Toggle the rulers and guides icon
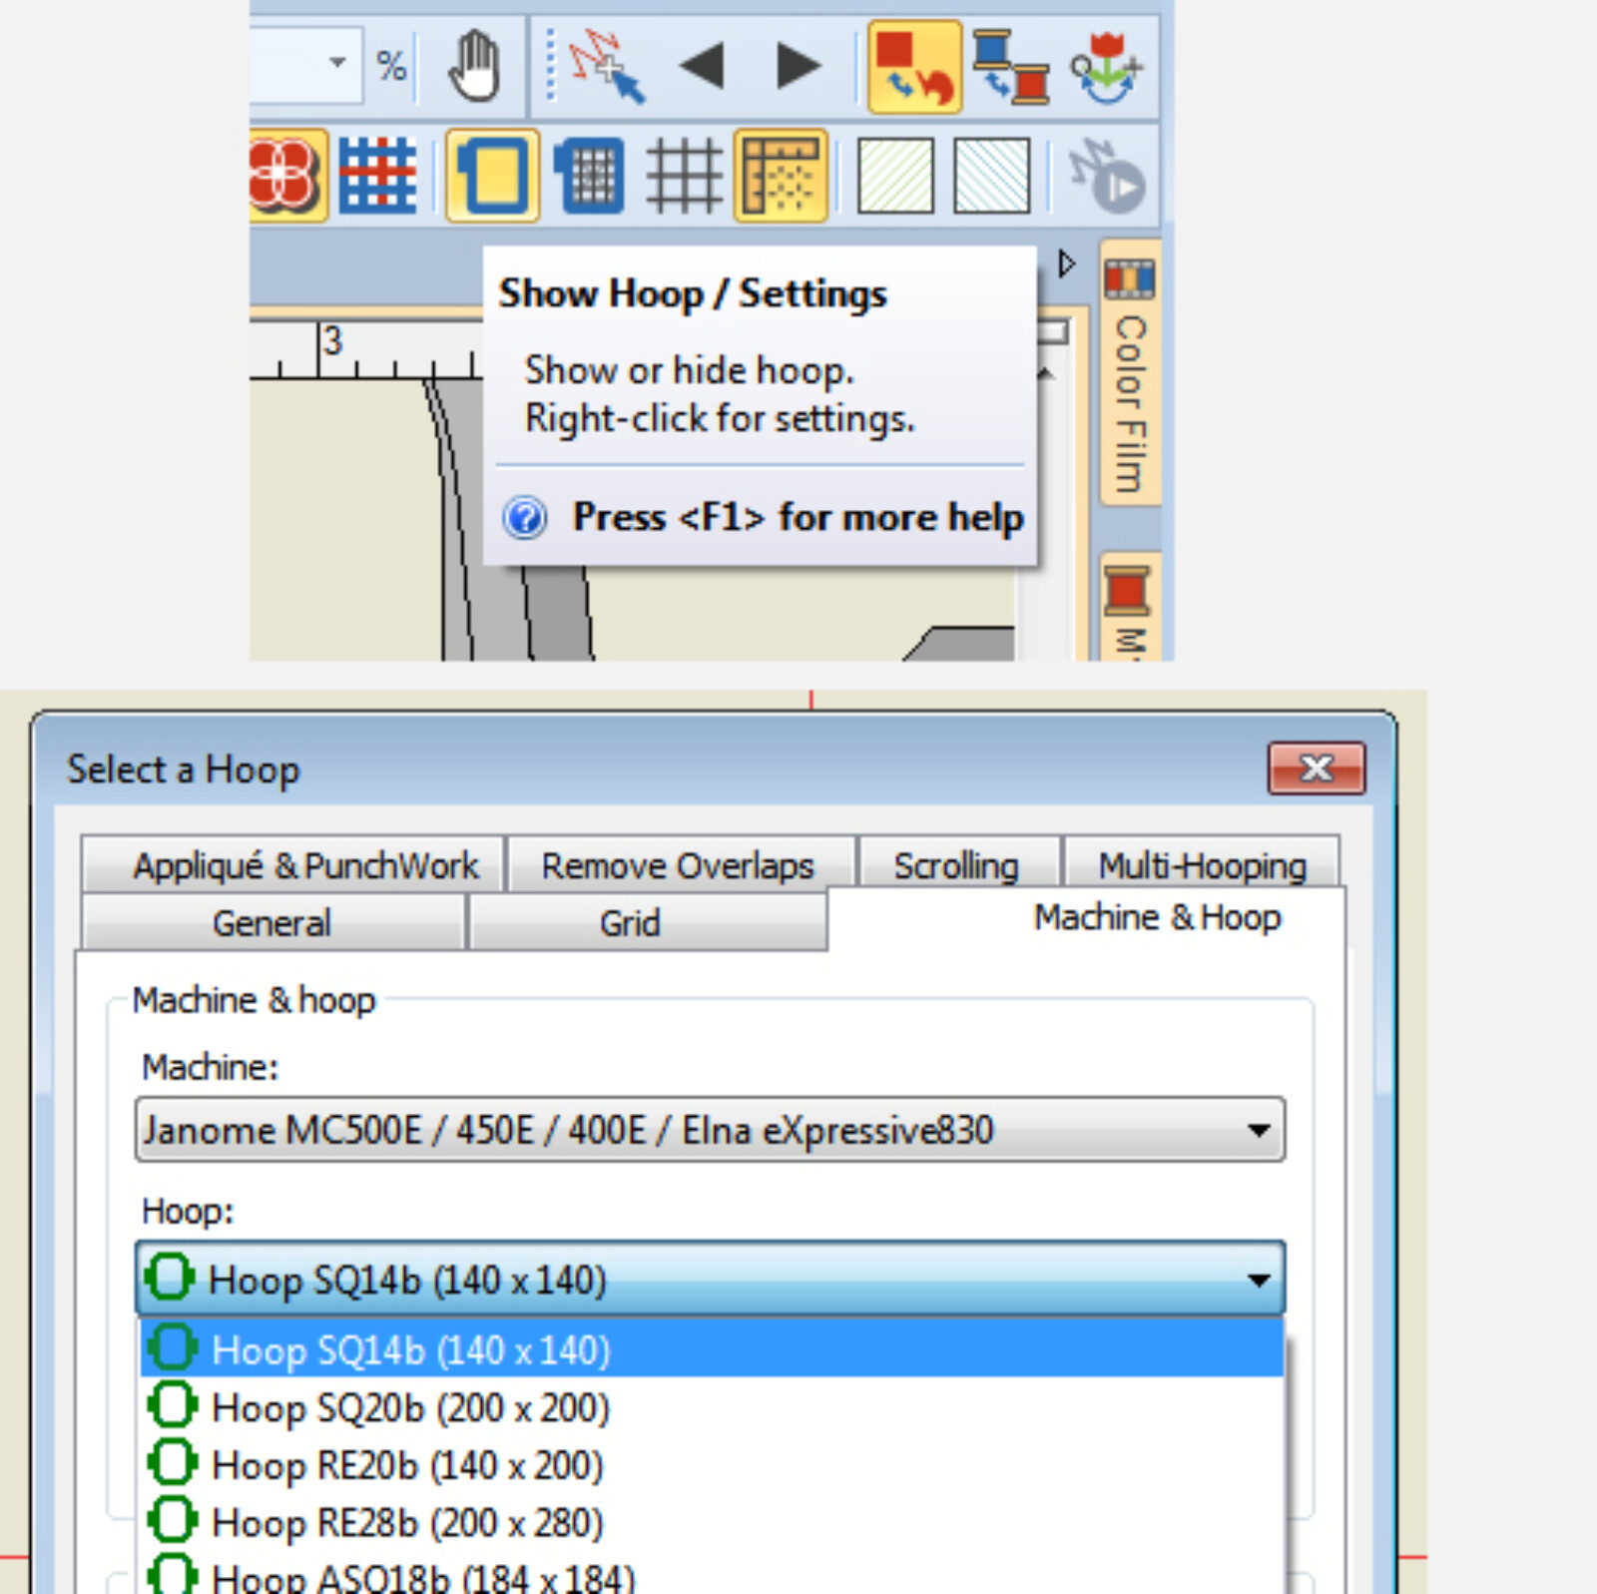The image size is (1597, 1594). (781, 176)
